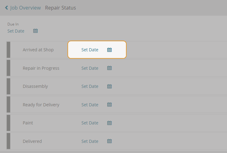Open the calendar icon for Arrived at Shop
227x153 pixels.
click(109, 50)
